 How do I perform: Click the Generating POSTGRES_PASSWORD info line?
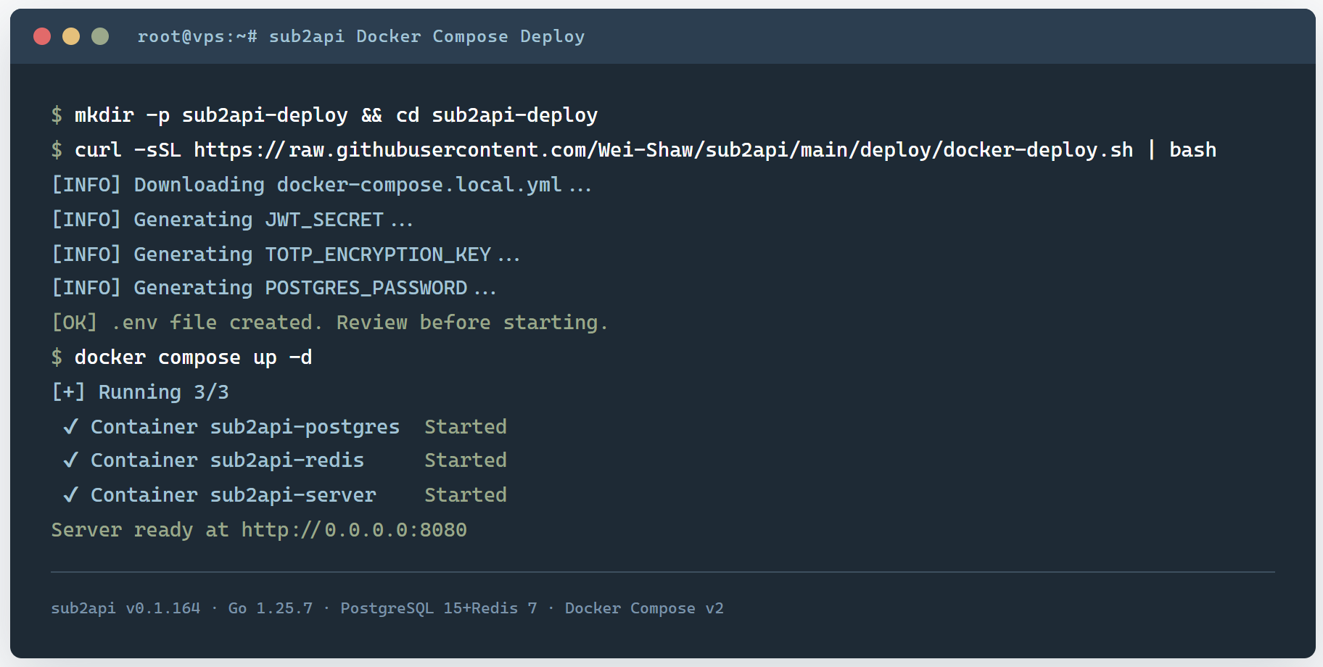coord(273,288)
